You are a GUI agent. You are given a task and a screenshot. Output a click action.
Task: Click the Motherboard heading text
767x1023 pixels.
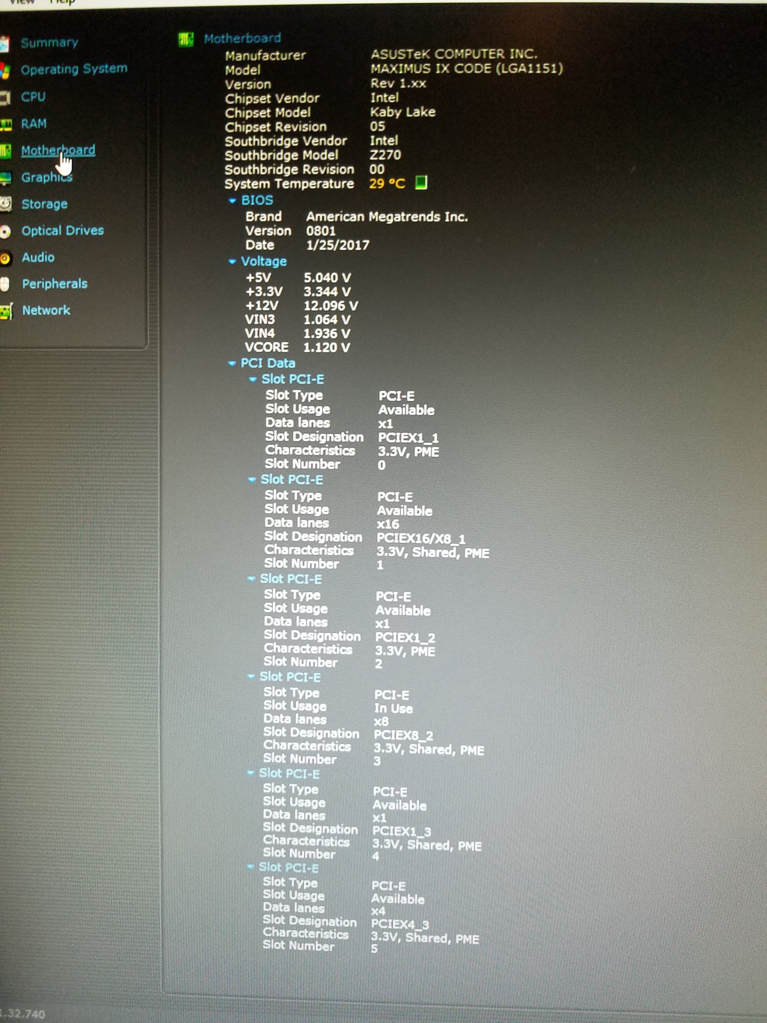pyautogui.click(x=242, y=38)
